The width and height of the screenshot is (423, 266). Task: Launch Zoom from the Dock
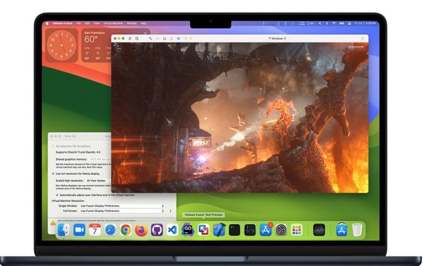(79, 230)
